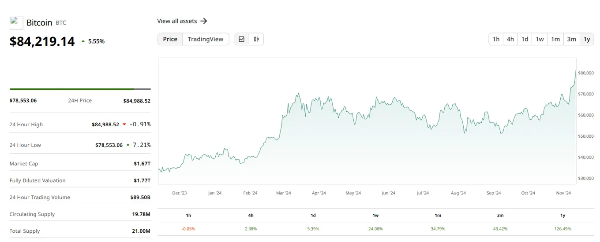Click the 2.38% 4h performance cell
The image size is (600, 242).
tap(251, 229)
